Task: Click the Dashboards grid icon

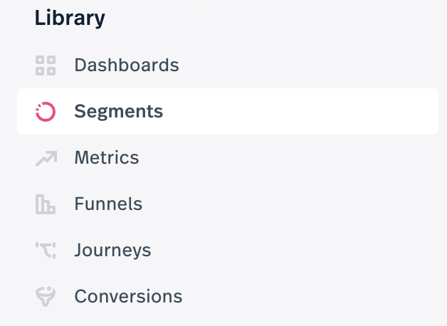Action: pos(46,65)
